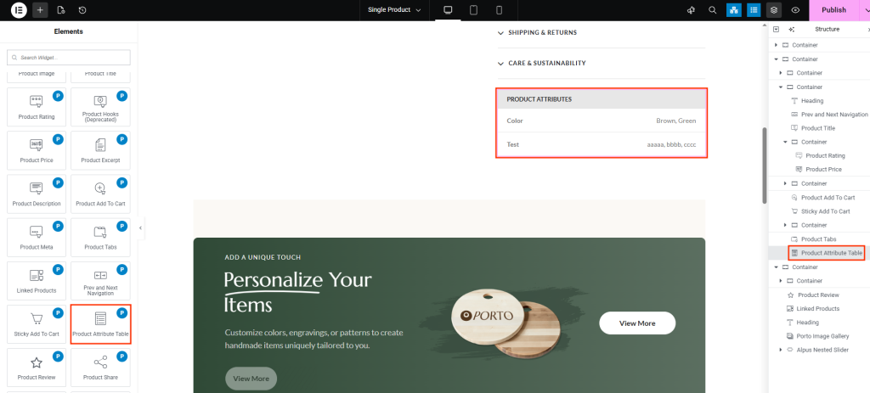Select Porto Image Gallery in Structure tree

(827, 336)
